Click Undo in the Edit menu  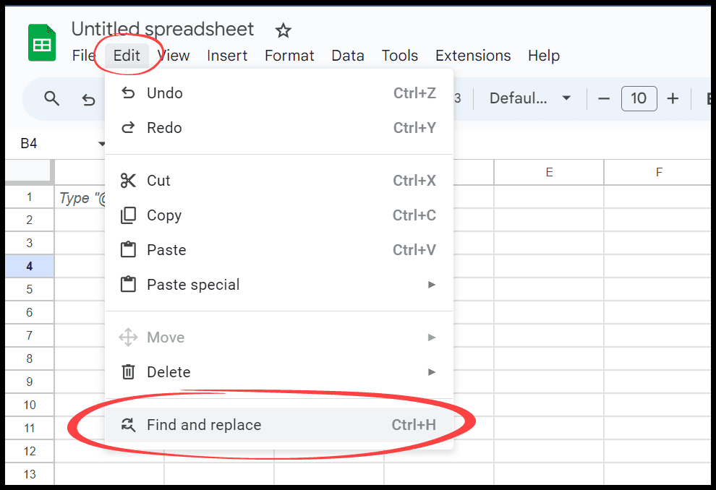(279, 93)
